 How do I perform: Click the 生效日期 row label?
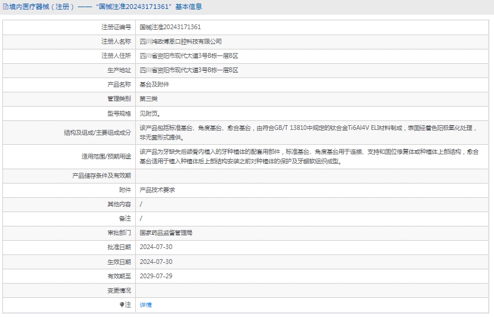(x=119, y=262)
